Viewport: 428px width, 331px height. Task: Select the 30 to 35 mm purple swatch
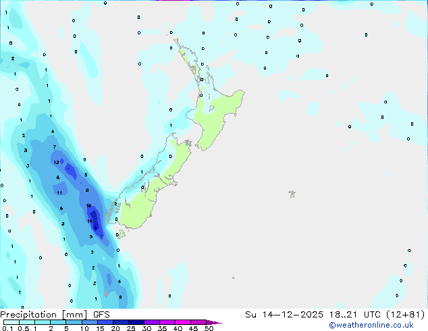pyautogui.click(x=151, y=322)
